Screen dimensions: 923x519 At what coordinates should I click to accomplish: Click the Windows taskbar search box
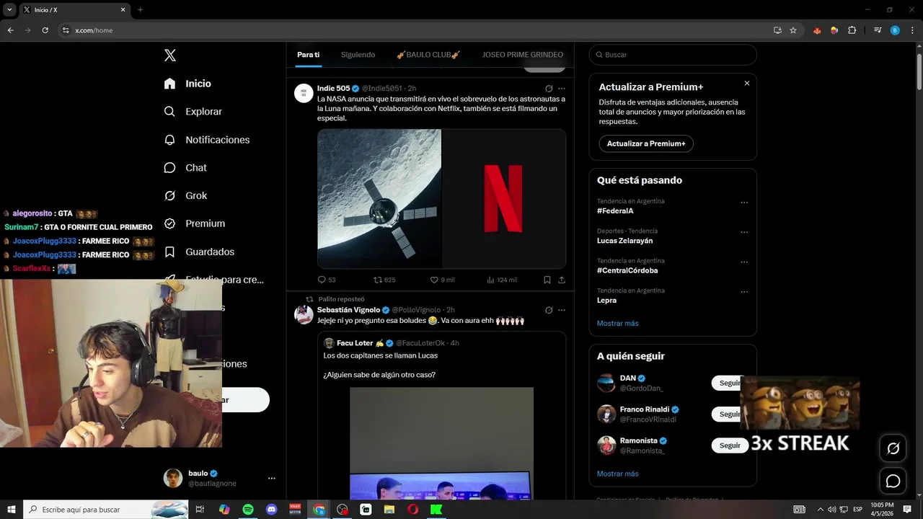(106, 510)
